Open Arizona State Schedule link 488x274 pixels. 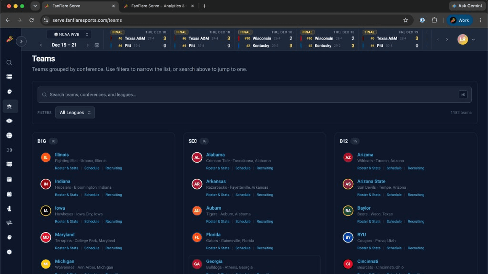(x=394, y=195)
